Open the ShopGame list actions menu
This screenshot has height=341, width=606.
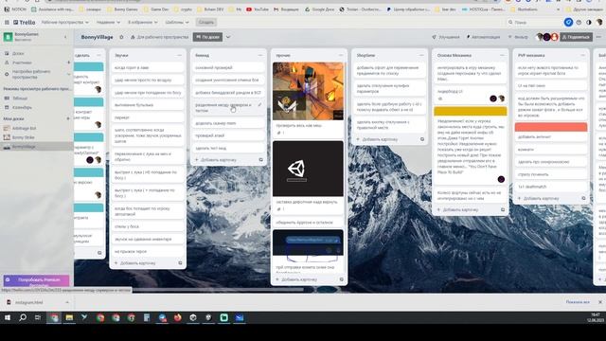tap(421, 55)
